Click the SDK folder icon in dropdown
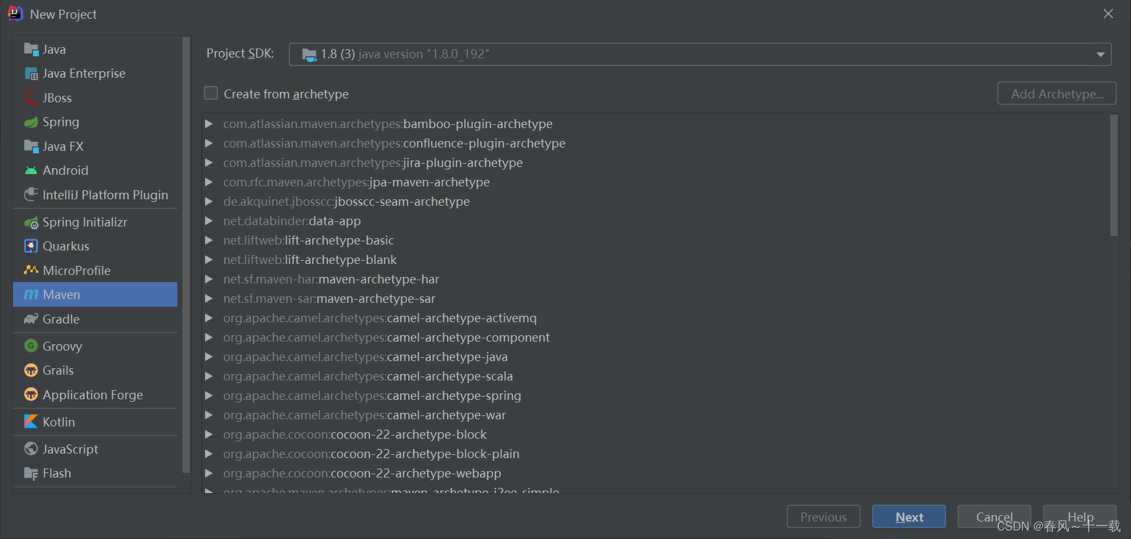 309,55
